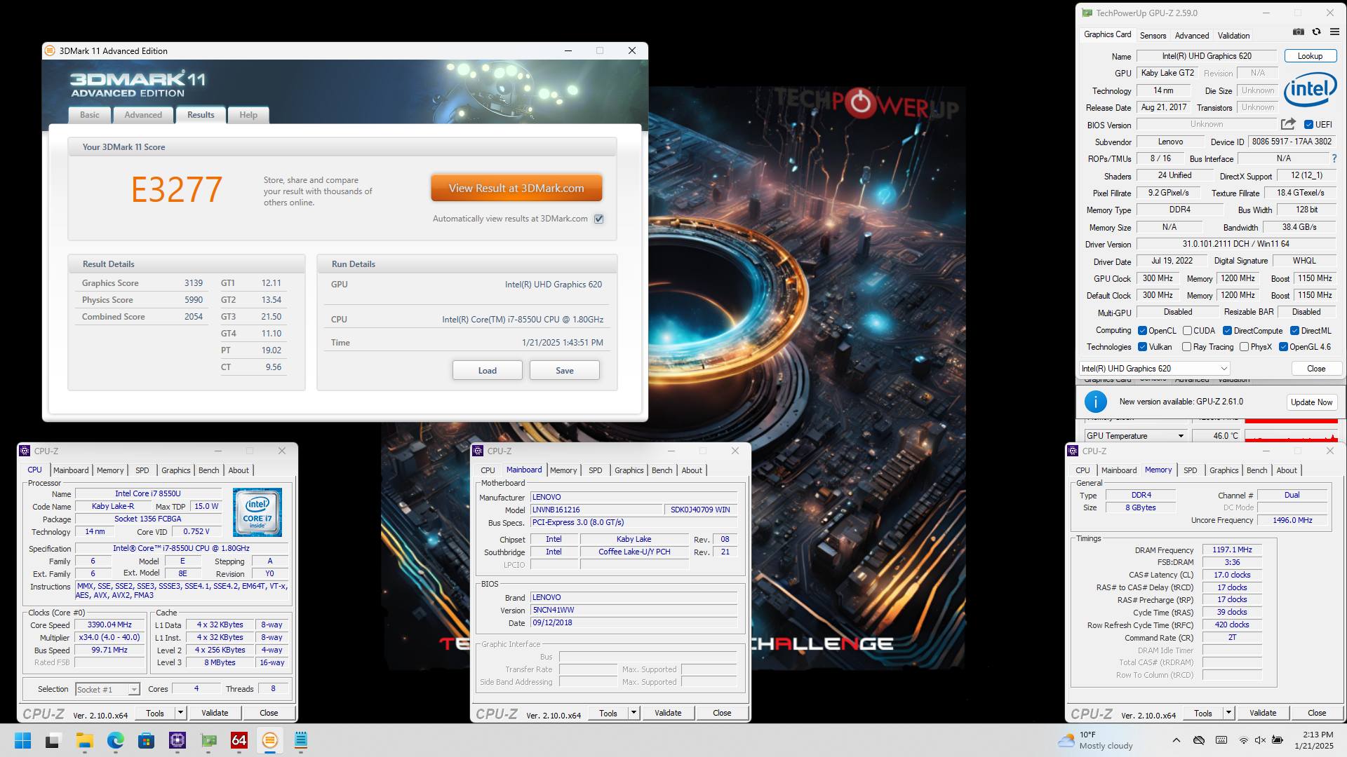Expand Tools arrow in CPU-Z Memory window
Screen dimensions: 1347x757
click(x=1228, y=713)
